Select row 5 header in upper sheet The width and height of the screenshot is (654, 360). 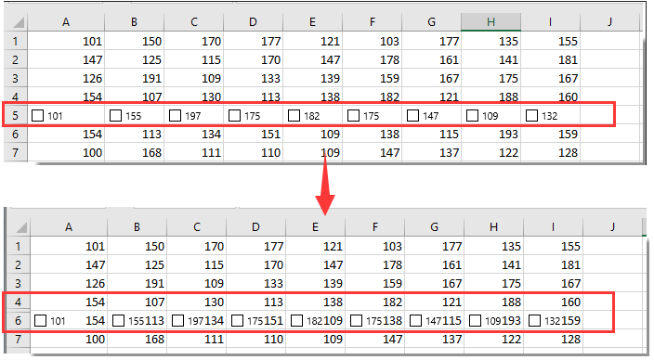click(x=16, y=115)
